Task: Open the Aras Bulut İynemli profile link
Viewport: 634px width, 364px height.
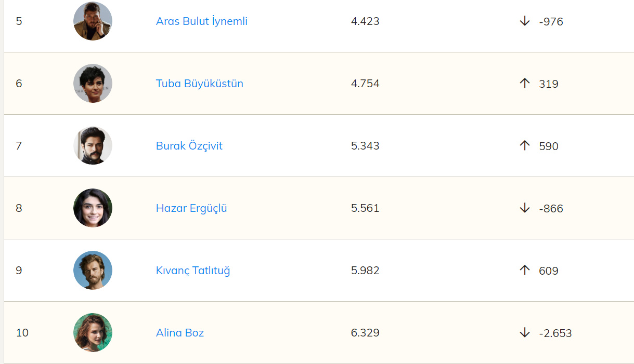Action: (x=201, y=21)
